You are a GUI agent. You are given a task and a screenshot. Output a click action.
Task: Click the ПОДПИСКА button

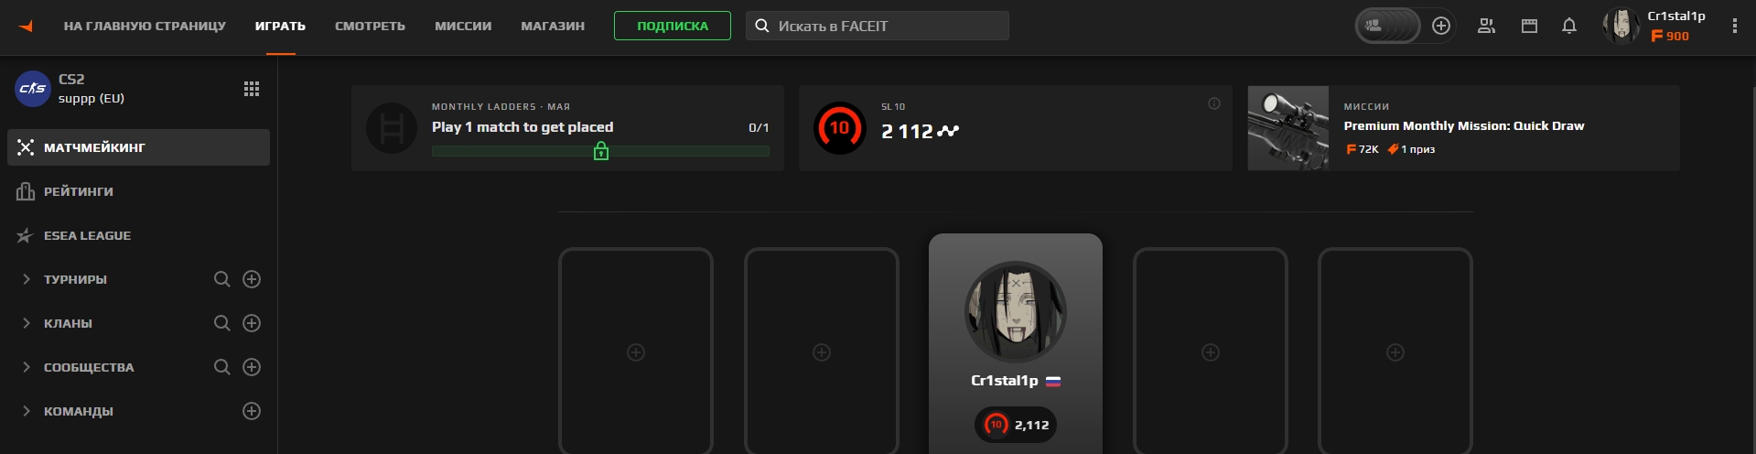pos(673,26)
